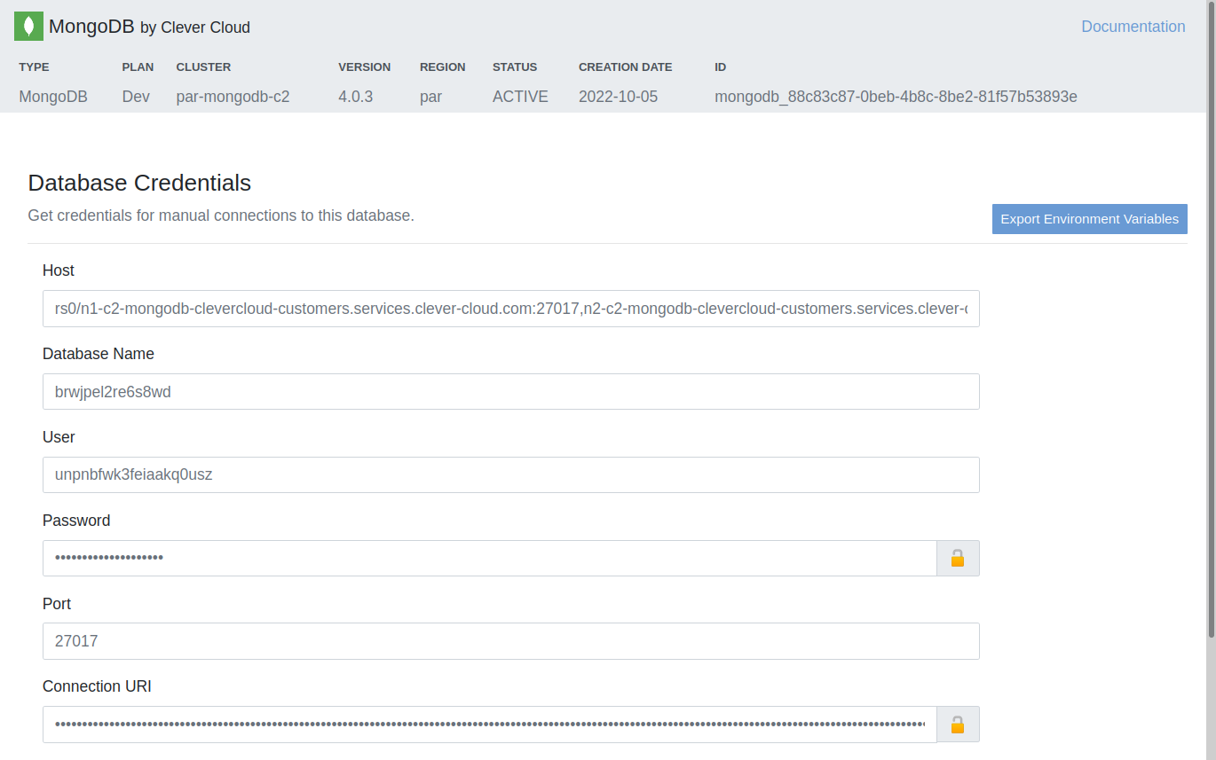Click the page vertical scrollbar
Viewport: 1216px width, 760px height.
1211,319
